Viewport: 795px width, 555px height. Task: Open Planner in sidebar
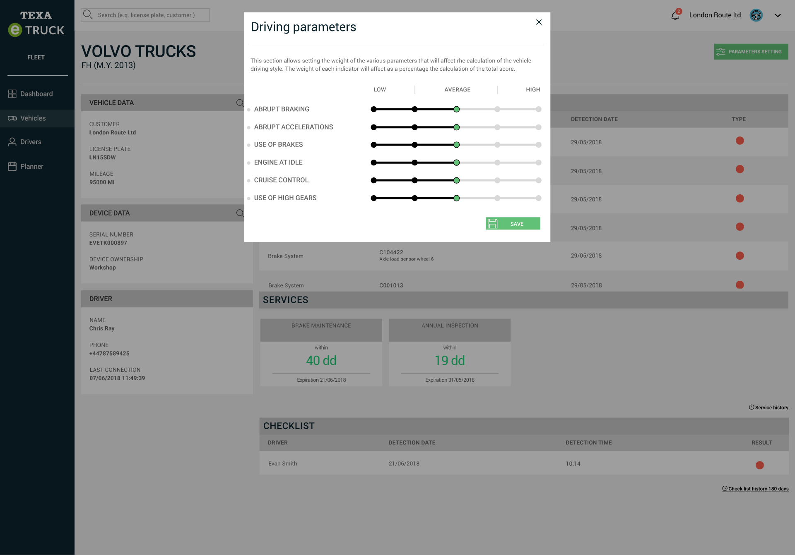click(x=37, y=166)
